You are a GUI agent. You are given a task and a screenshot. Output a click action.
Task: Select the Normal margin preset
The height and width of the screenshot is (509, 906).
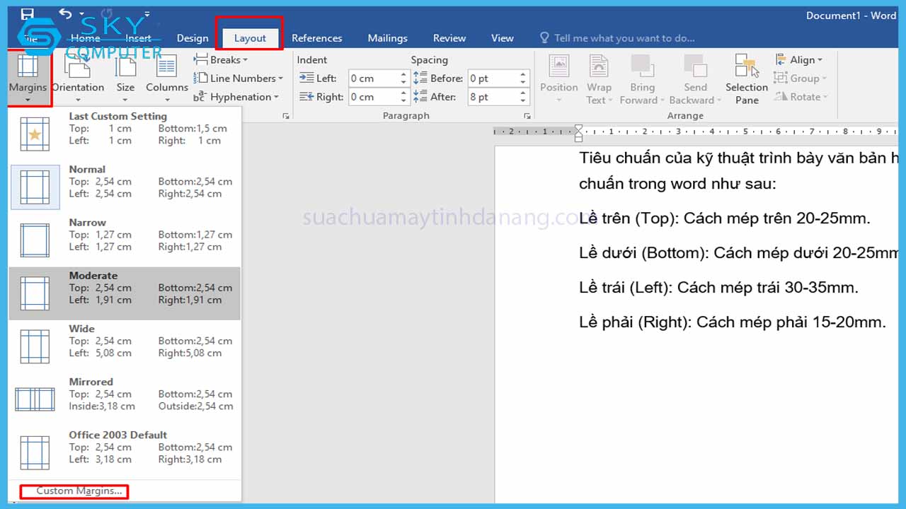point(125,187)
